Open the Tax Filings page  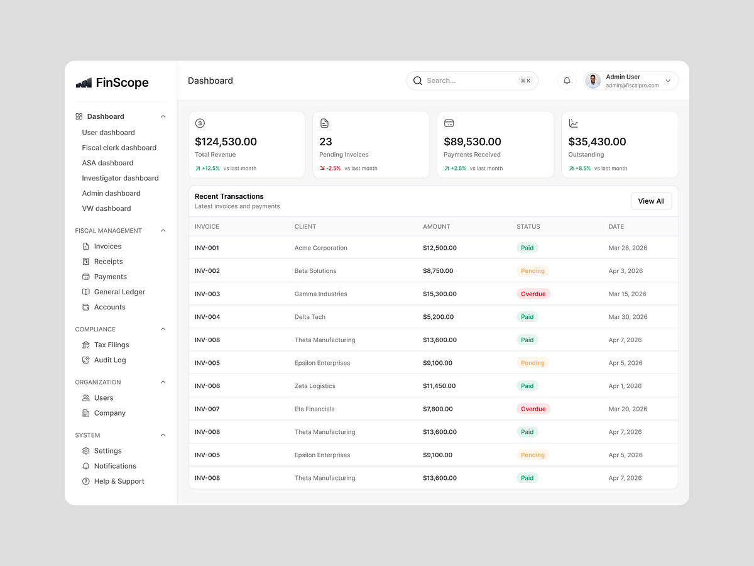point(111,345)
